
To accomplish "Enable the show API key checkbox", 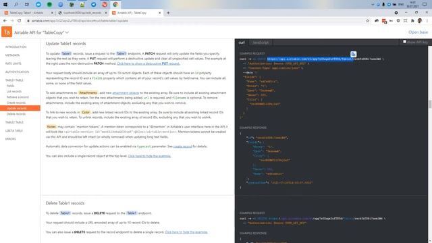I will pyautogui.click(x=404, y=42).
